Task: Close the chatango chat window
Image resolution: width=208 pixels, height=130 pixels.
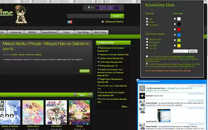Action: (205, 81)
